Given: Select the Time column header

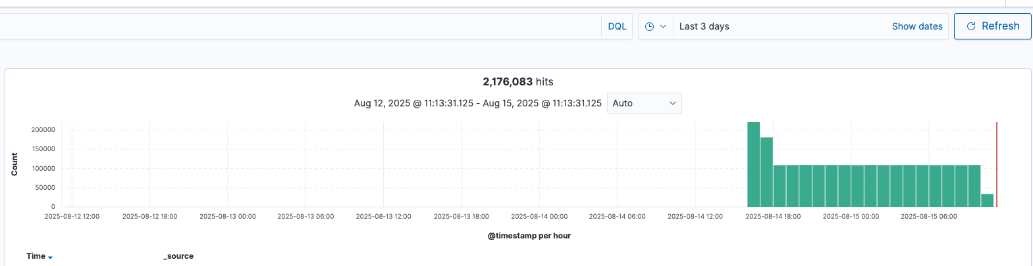Looking at the screenshot, I should (36, 256).
